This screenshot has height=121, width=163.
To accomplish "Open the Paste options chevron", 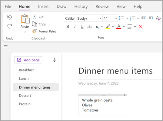I will pos(25,32).
